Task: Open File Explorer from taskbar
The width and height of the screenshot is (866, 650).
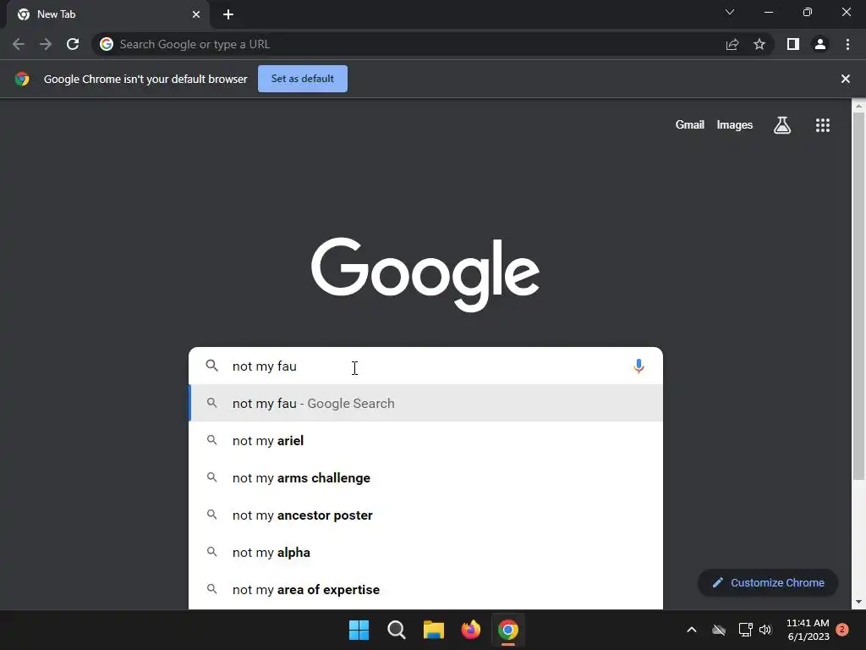Action: [x=434, y=630]
